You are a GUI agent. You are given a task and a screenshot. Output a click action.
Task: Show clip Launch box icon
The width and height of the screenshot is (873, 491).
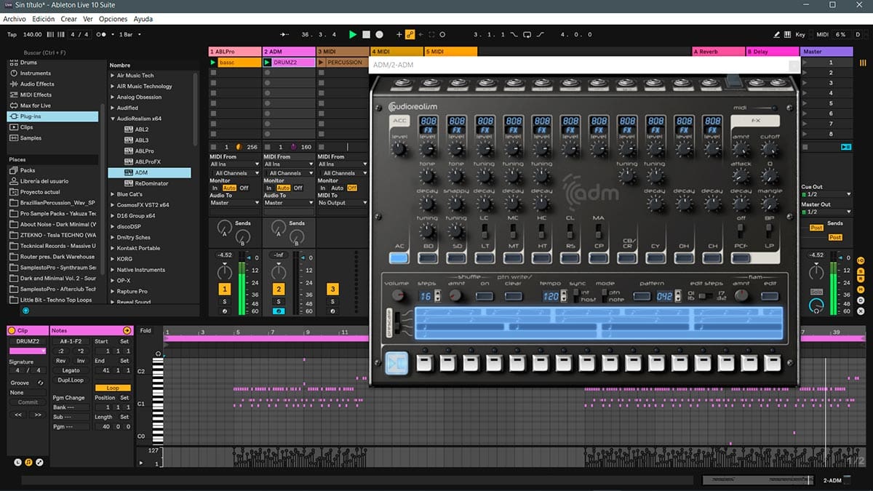(18, 462)
